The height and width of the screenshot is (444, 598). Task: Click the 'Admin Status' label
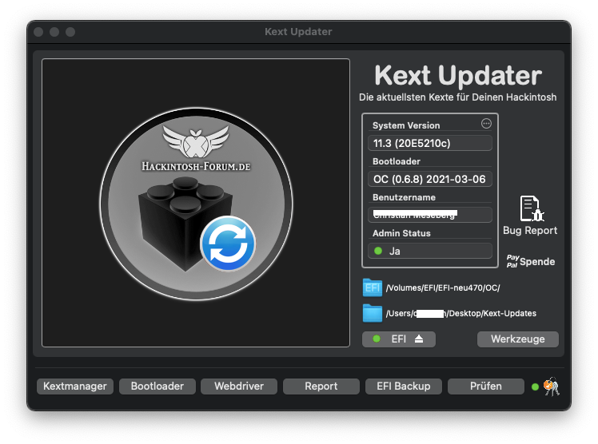(x=401, y=233)
